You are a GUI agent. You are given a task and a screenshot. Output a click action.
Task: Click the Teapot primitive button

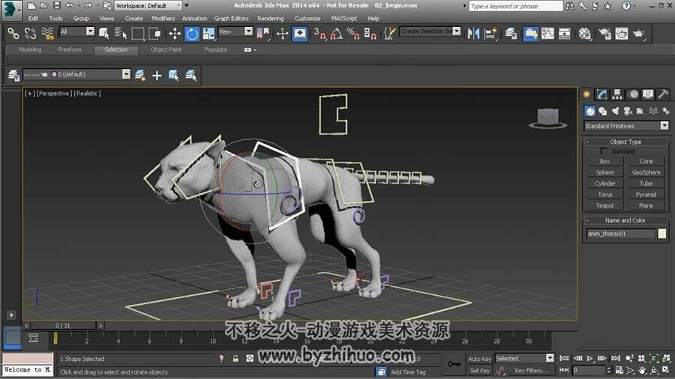coord(604,206)
